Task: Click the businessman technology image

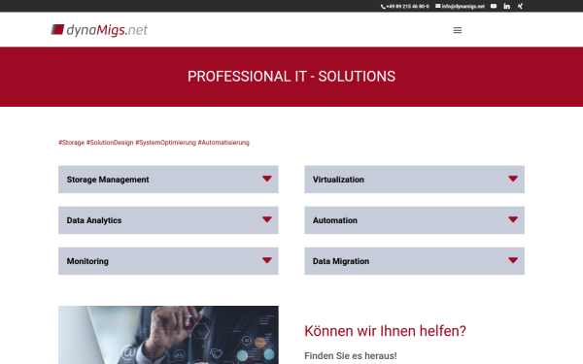Action: (168, 335)
